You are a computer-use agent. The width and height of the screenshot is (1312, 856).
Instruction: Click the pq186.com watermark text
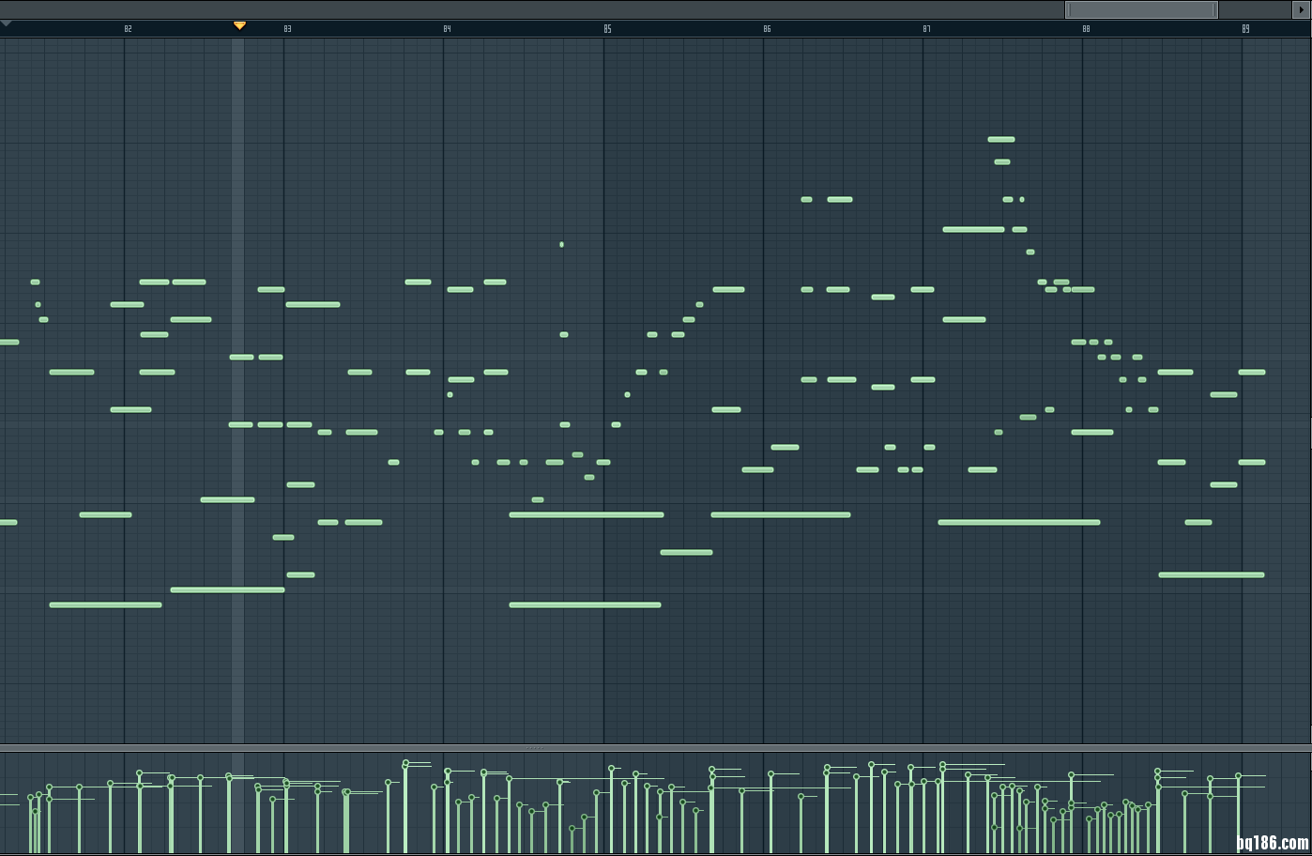pyautogui.click(x=1272, y=843)
